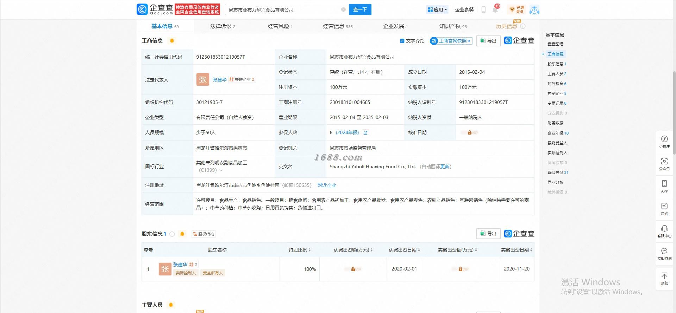The image size is (676, 313).
Task: Click the bell icon beside 工商信息
Action: (x=172, y=41)
